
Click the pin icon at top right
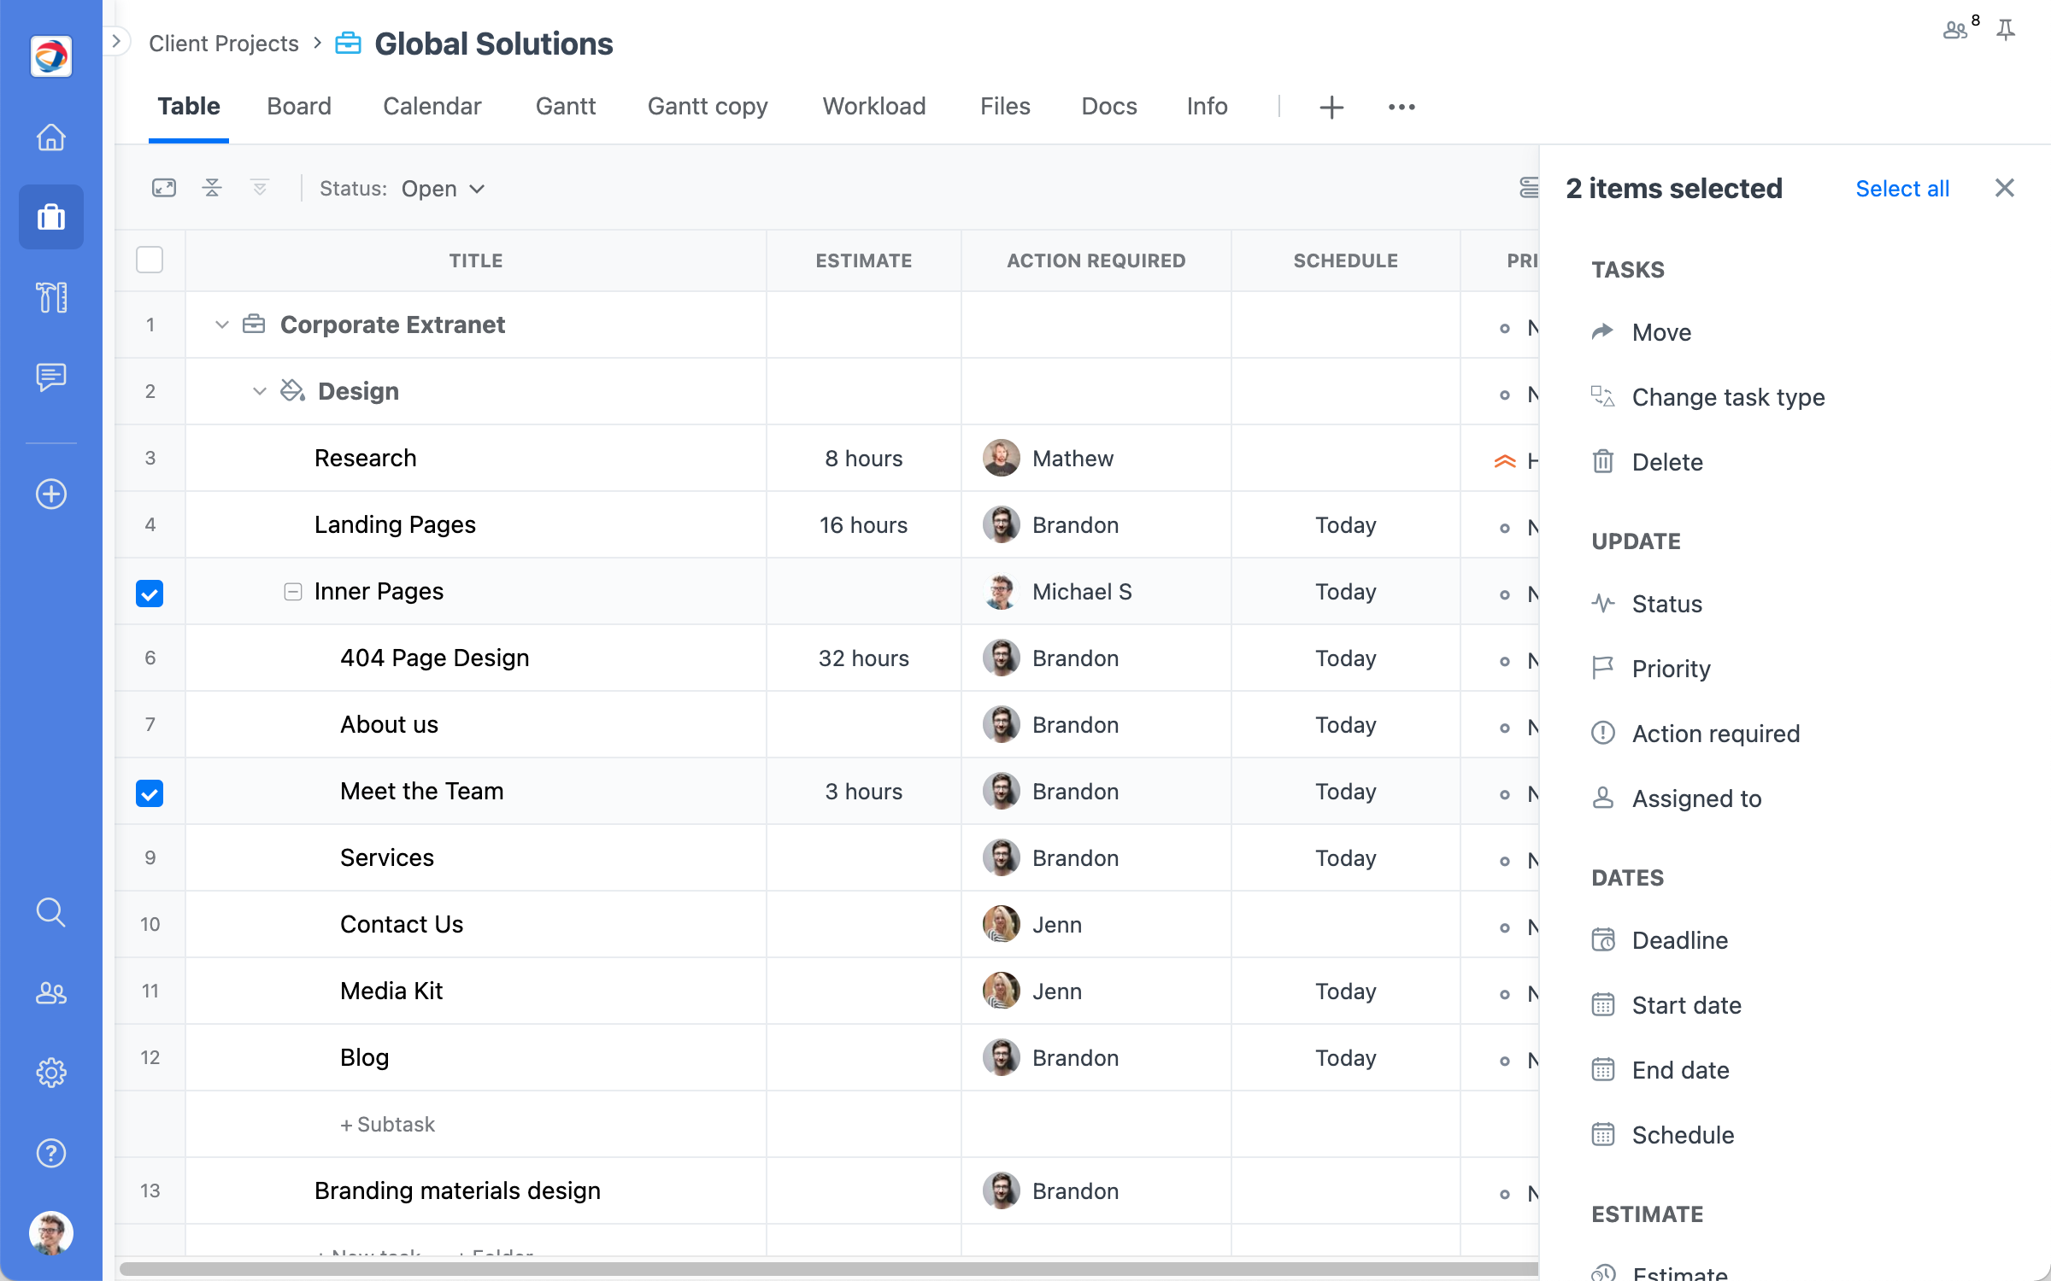click(x=2006, y=30)
